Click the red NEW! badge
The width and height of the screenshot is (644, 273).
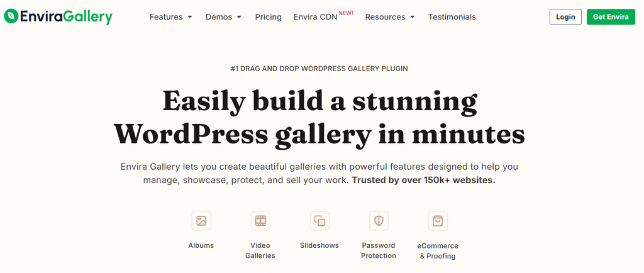click(346, 13)
